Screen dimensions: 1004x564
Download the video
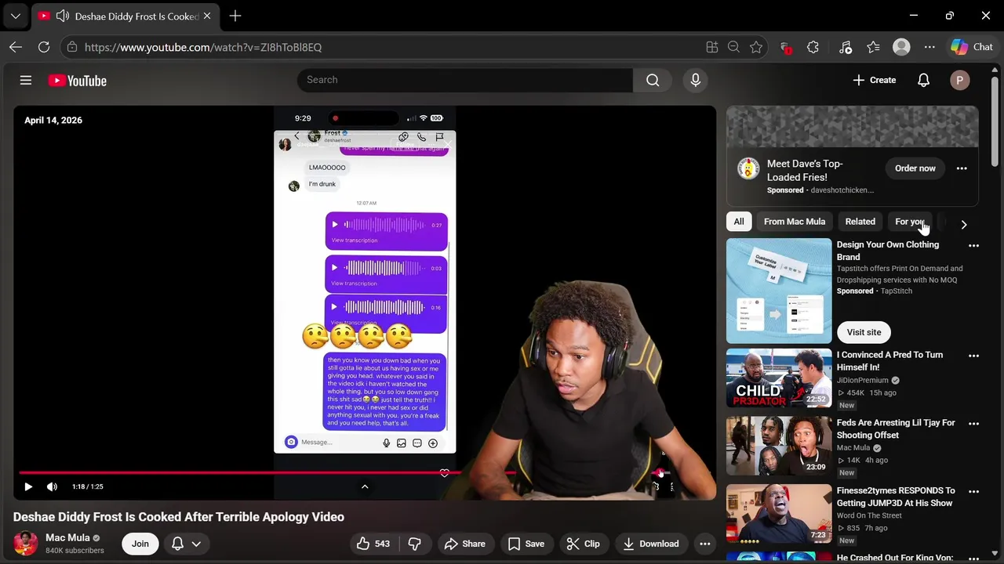tap(649, 544)
